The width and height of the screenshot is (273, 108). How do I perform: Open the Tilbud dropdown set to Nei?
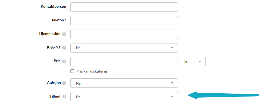[124, 97]
